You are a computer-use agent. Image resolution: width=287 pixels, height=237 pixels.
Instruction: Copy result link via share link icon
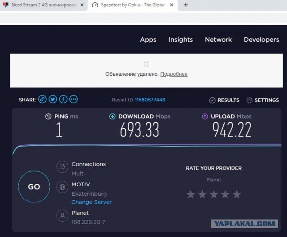point(42,99)
